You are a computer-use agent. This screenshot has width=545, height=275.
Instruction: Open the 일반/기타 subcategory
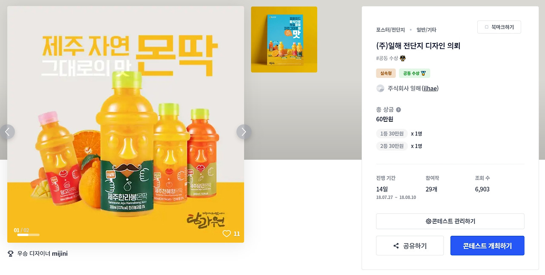(x=426, y=30)
